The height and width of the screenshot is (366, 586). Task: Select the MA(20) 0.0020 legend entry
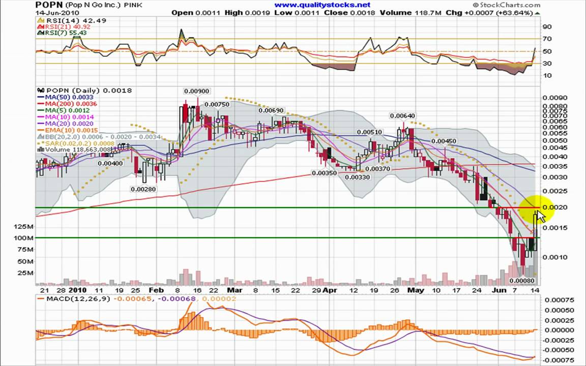pyautogui.click(x=66, y=124)
